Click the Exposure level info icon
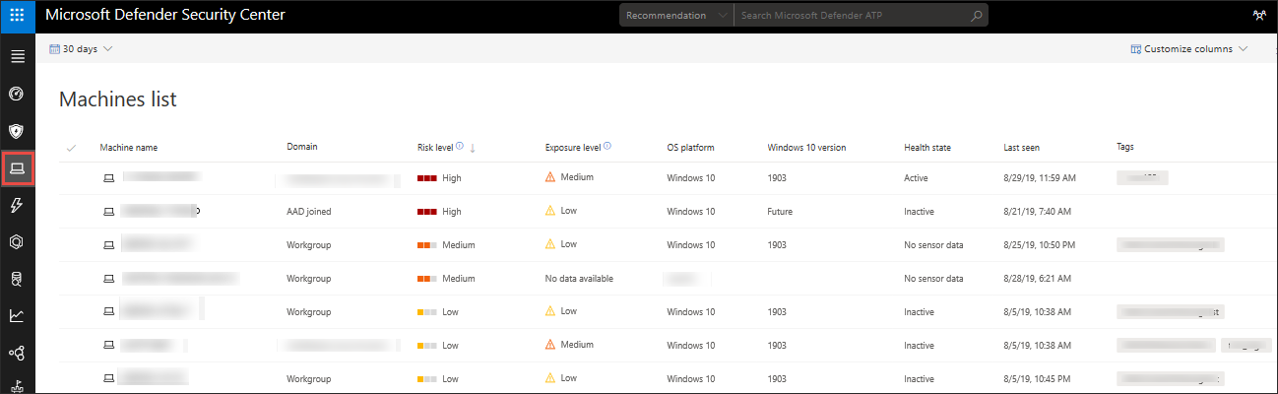 (x=607, y=147)
